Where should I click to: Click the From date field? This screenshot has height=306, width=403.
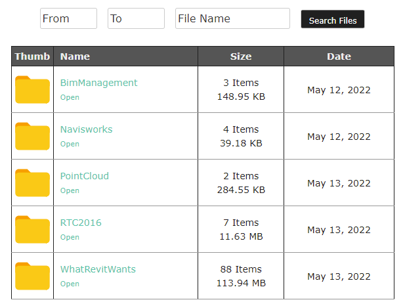pos(69,18)
